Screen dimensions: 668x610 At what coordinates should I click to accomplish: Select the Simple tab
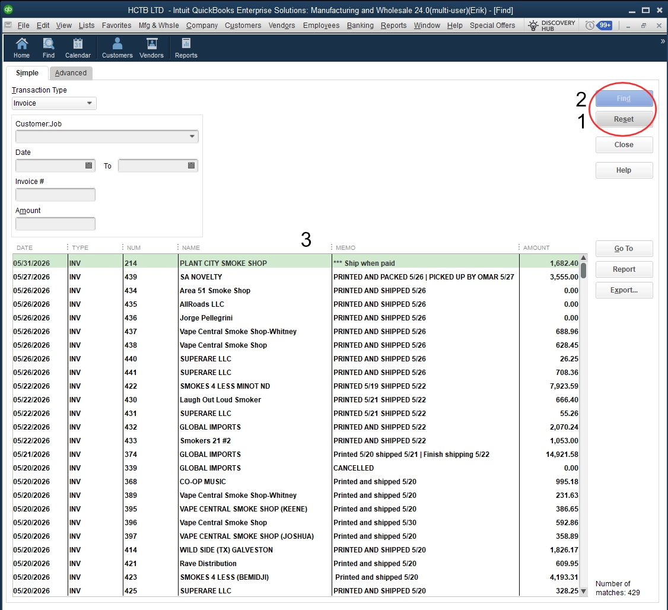(27, 73)
